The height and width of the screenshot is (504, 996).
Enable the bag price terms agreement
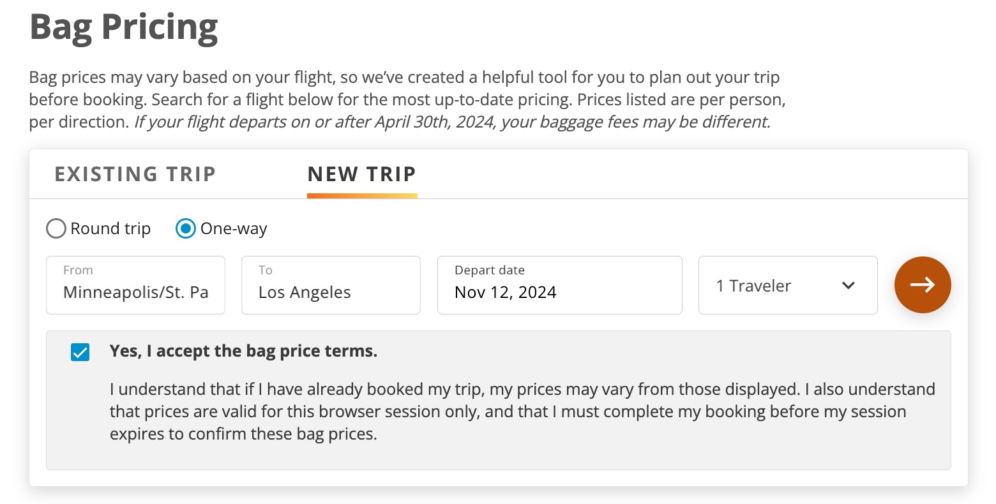80,352
